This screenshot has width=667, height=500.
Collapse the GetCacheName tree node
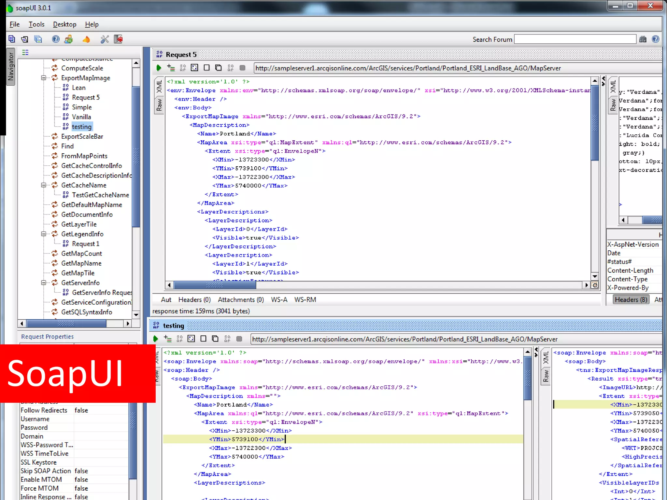point(44,185)
